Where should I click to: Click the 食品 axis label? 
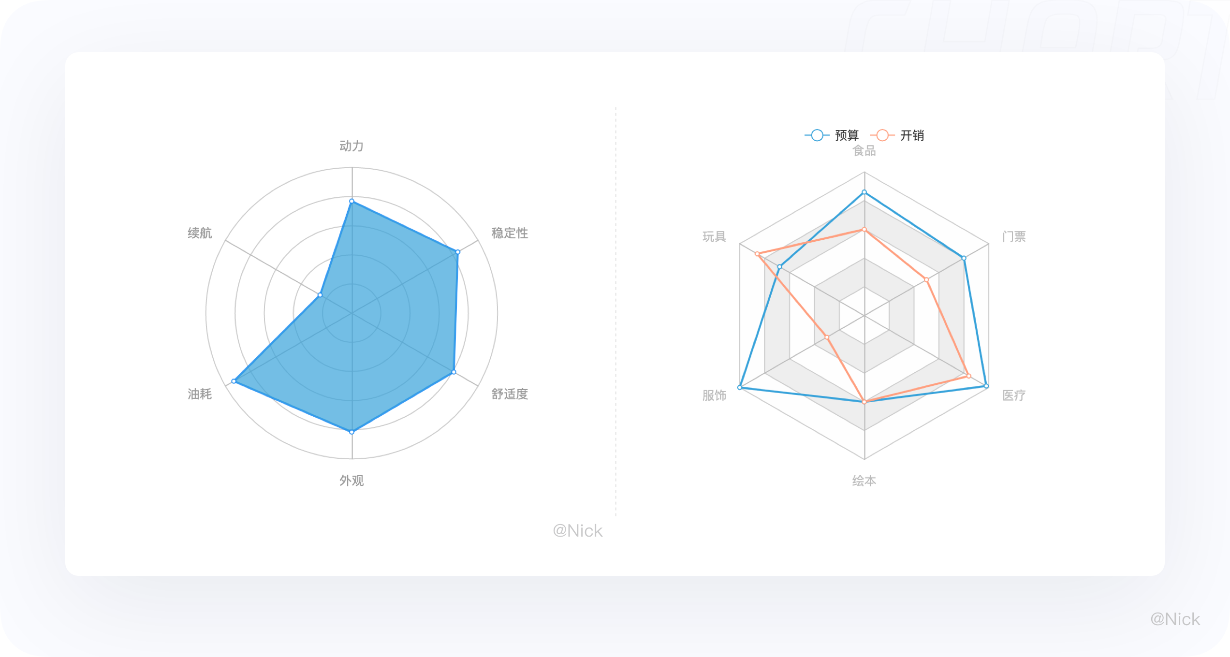coord(864,151)
